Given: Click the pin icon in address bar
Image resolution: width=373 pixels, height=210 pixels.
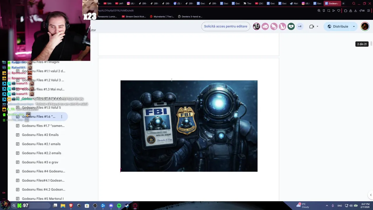Looking at the screenshot, I should point(324,10).
